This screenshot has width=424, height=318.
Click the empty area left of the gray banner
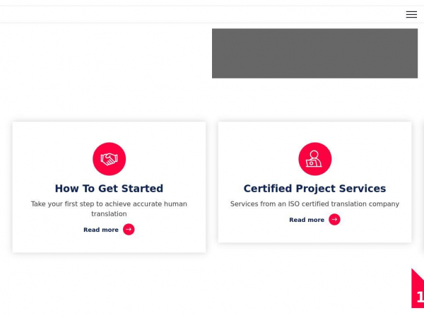coord(105,54)
